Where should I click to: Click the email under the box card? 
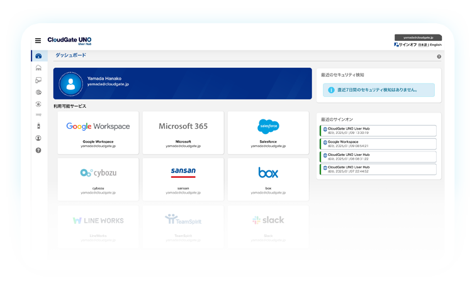pyautogui.click(x=268, y=192)
